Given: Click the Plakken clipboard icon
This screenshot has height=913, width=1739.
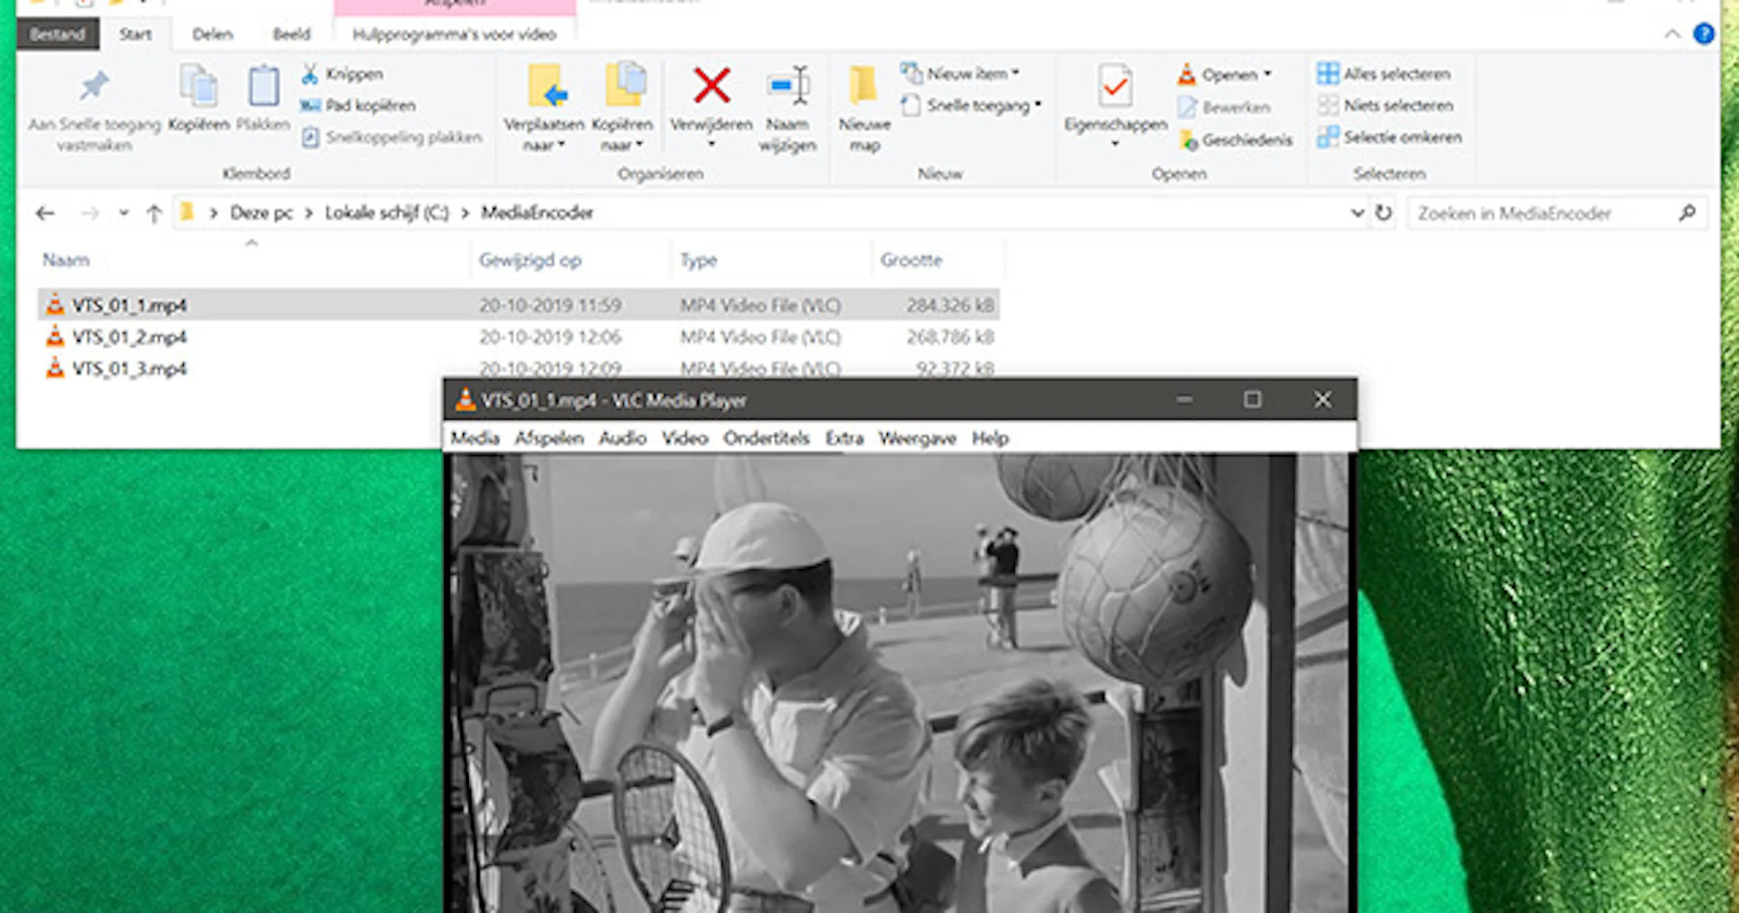Looking at the screenshot, I should [264, 86].
